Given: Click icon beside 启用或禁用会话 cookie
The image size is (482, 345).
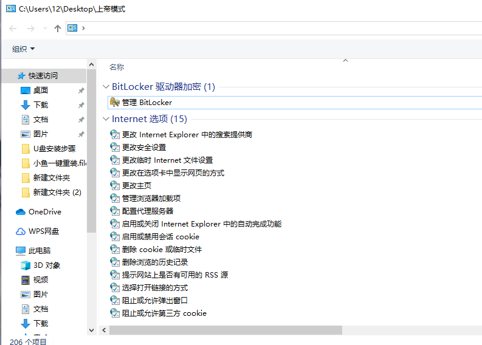Looking at the screenshot, I should pyautogui.click(x=115, y=236).
